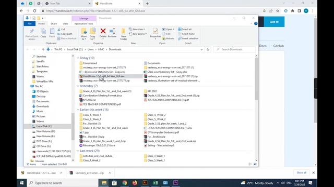This screenshot has width=334, height=187.
Task: Open Firefox from the taskbar
Action: pyautogui.click(x=135, y=183)
